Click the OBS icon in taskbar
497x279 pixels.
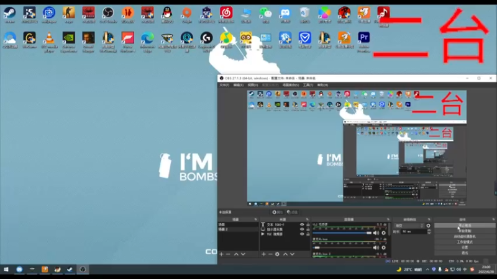83,270
